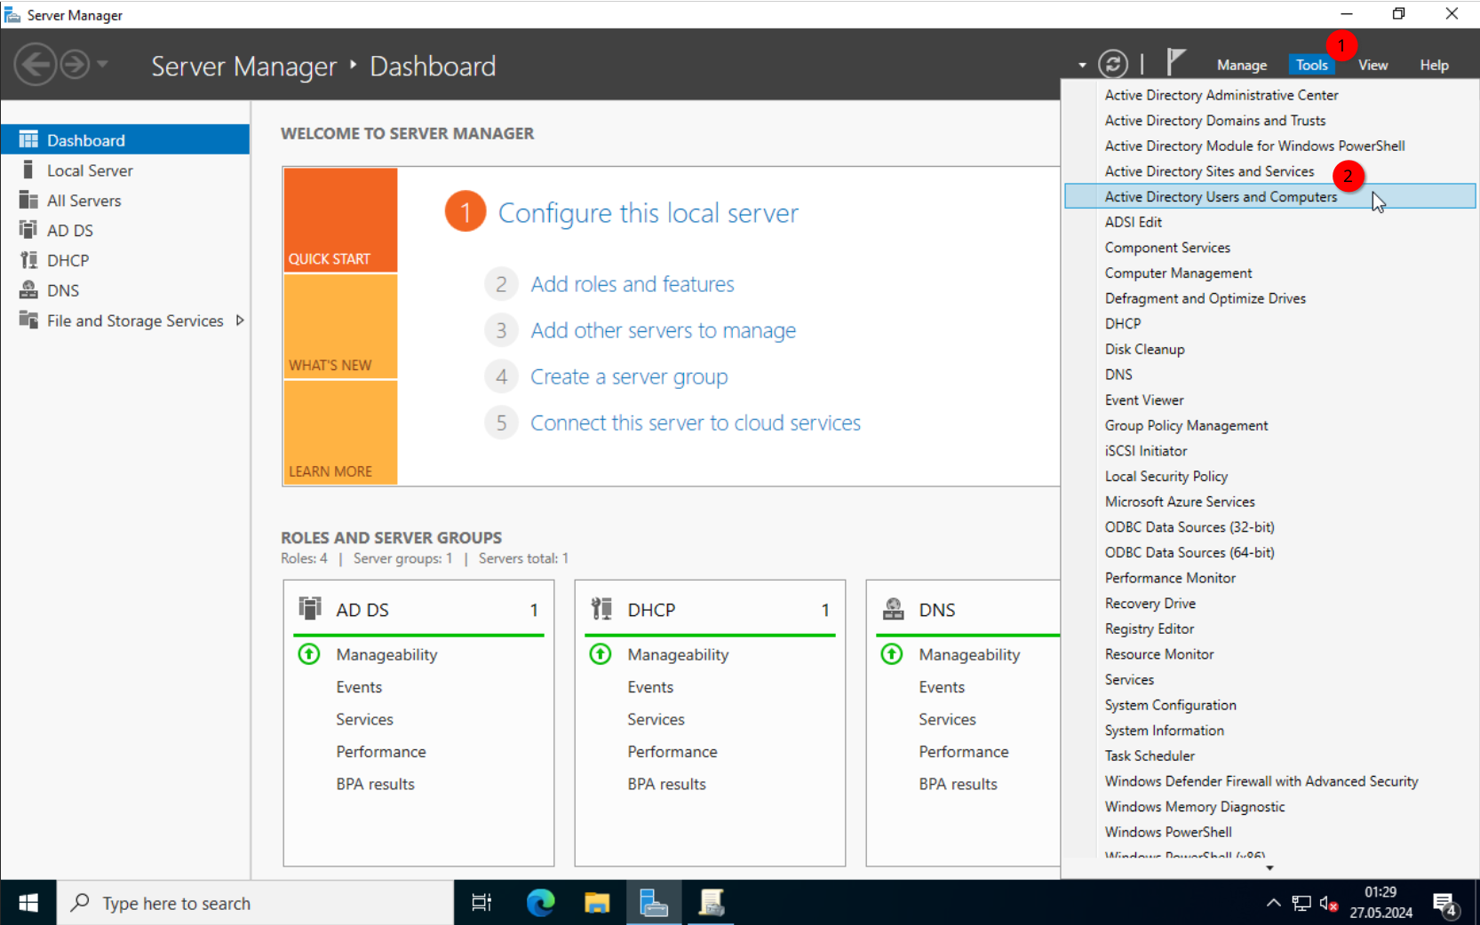This screenshot has height=925, width=1480.
Task: Open Performance in the DNS tile
Action: (964, 752)
